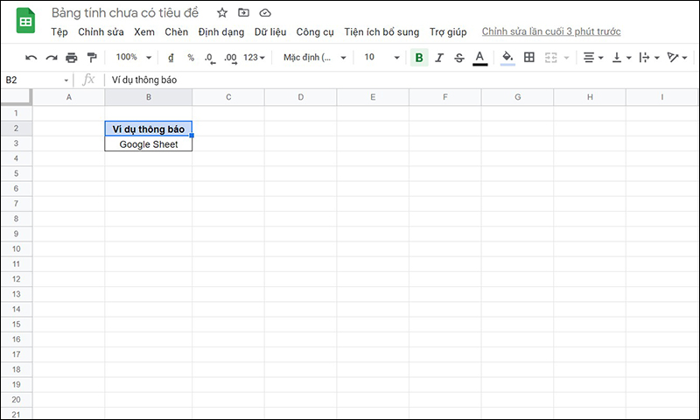Open the horizontal align dropdown
The height and width of the screenshot is (420, 700).
click(x=593, y=58)
